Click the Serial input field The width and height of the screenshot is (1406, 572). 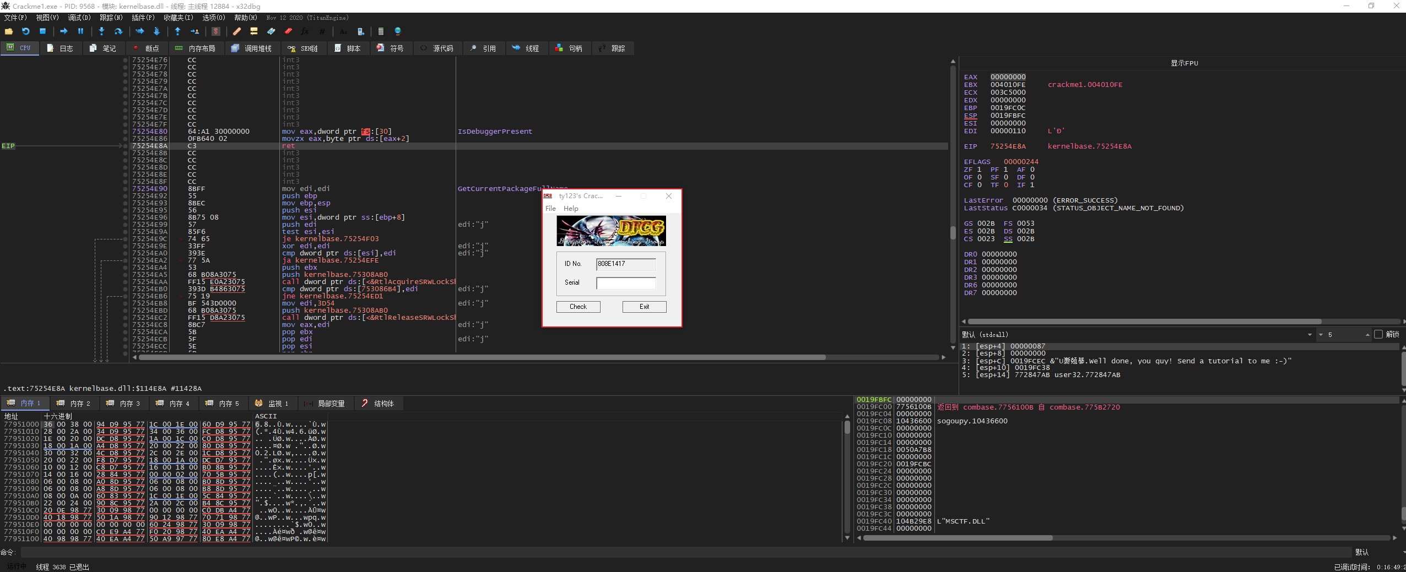(x=626, y=283)
